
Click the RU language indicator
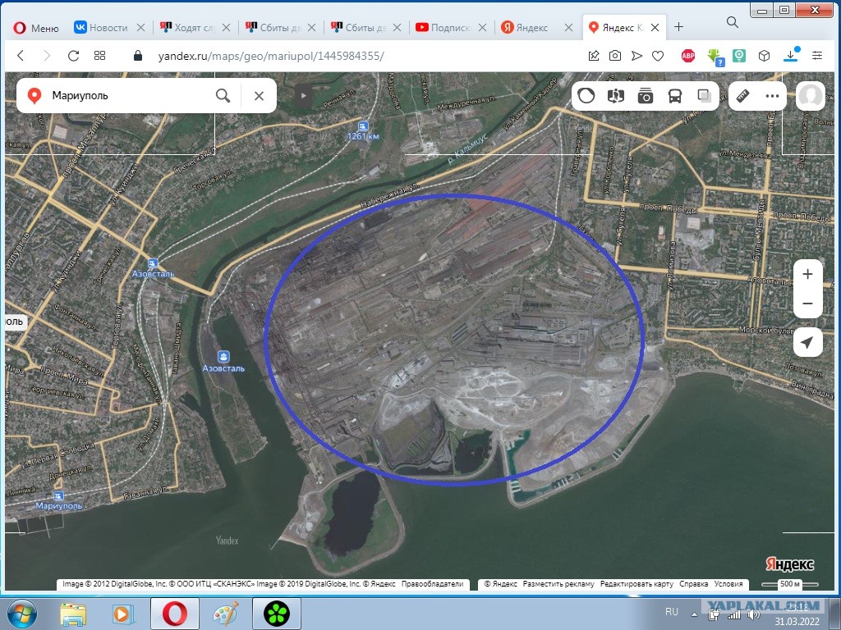click(x=672, y=611)
